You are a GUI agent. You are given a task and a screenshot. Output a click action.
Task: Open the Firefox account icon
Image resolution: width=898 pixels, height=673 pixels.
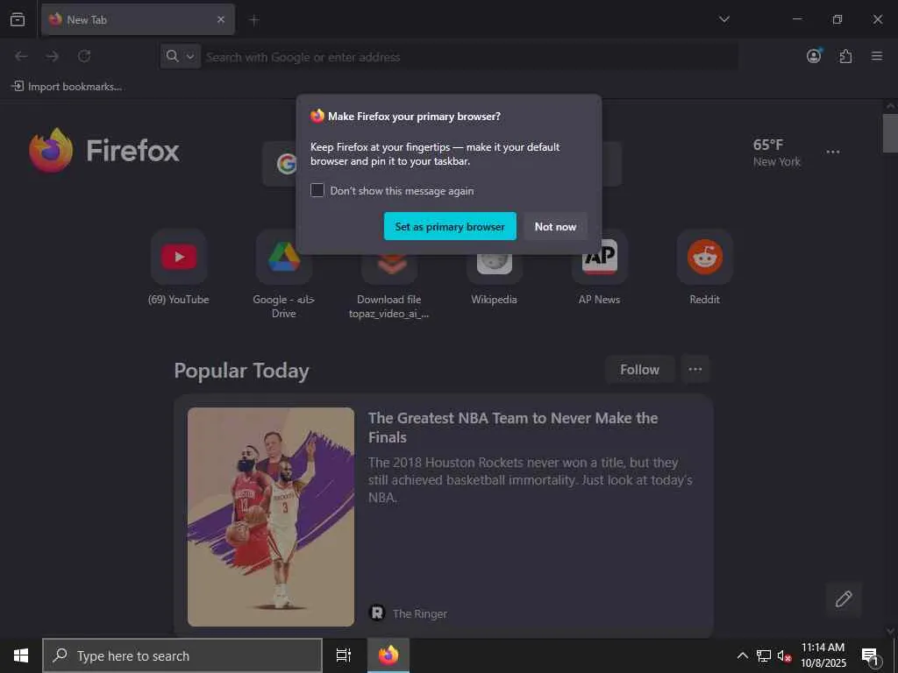[814, 55]
